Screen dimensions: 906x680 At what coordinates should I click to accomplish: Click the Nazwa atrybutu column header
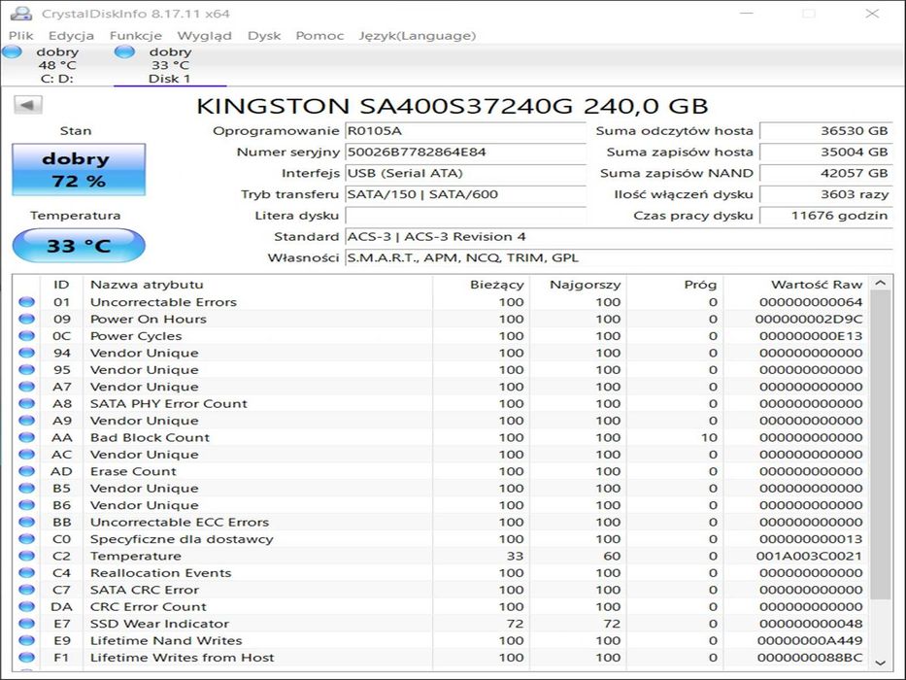click(257, 285)
